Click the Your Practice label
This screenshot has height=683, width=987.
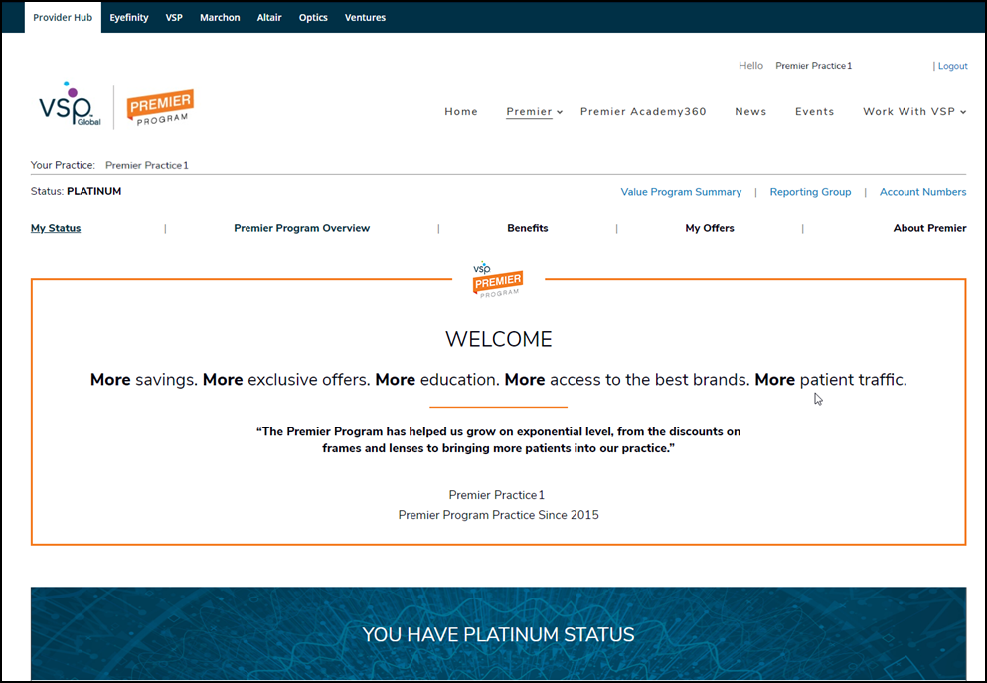click(63, 166)
